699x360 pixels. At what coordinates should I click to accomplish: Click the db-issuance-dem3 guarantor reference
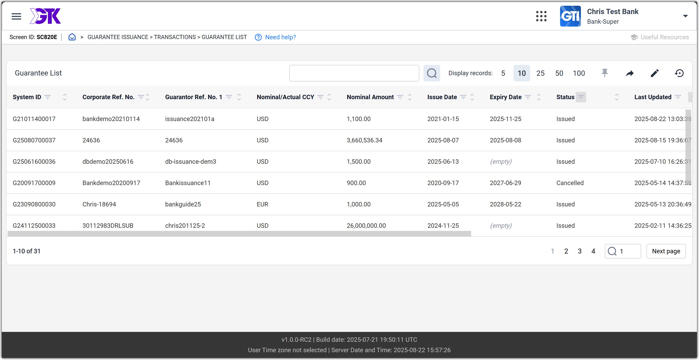[x=190, y=162]
